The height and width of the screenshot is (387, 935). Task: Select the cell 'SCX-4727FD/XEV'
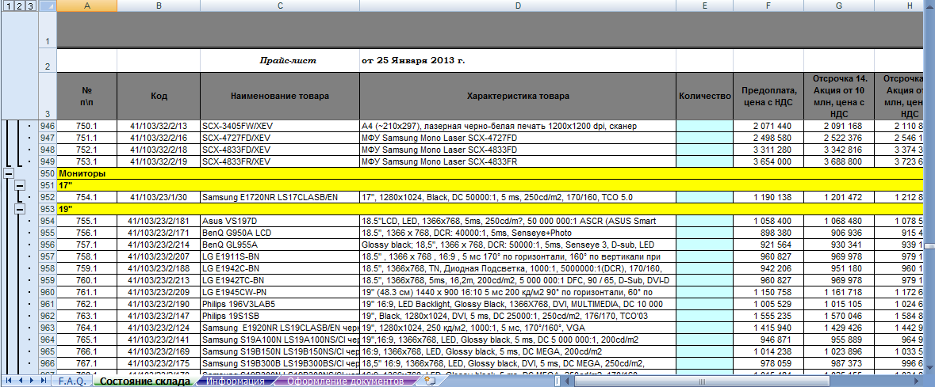click(x=280, y=138)
